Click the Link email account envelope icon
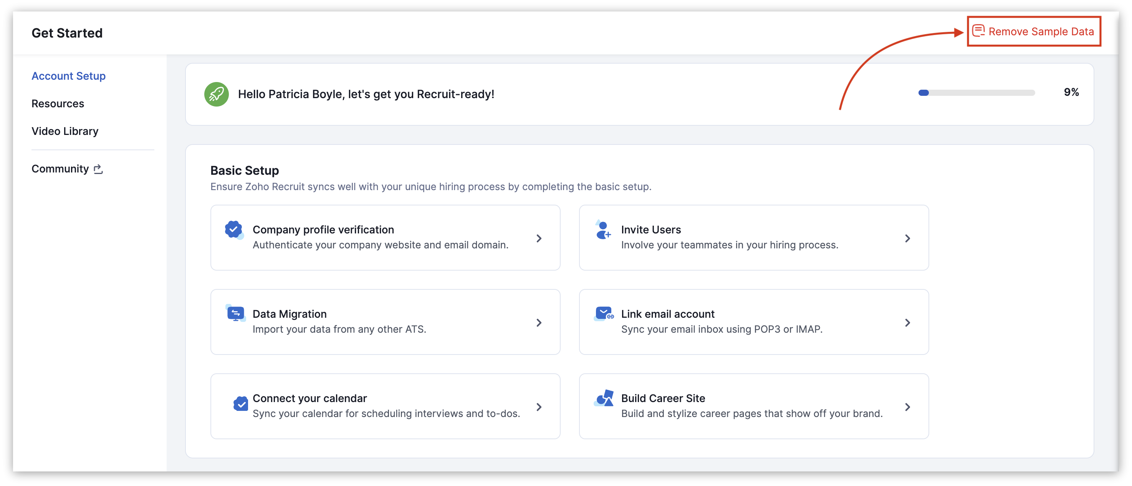The height and width of the screenshot is (486, 1132). pos(604,314)
